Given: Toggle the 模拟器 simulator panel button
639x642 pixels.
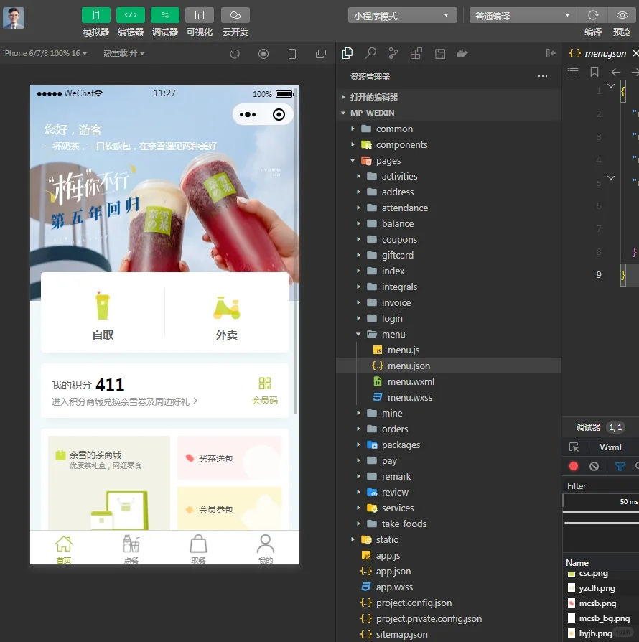Looking at the screenshot, I should pos(95,15).
